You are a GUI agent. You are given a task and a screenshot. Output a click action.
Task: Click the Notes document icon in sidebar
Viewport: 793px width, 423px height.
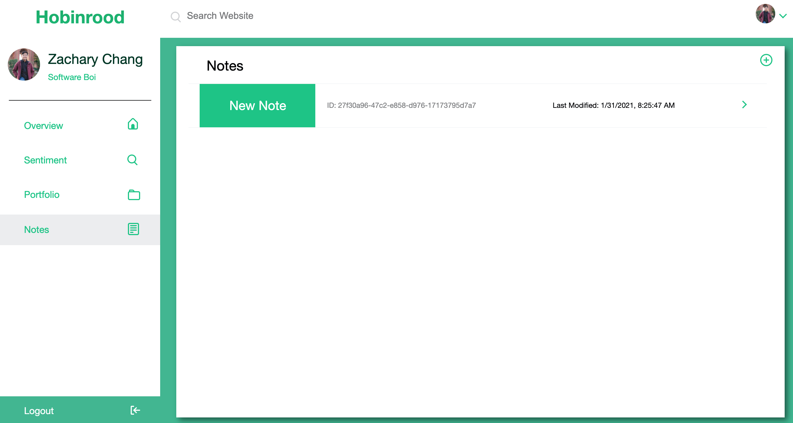tap(133, 229)
